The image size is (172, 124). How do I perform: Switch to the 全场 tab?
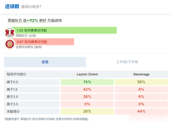coord(45,62)
